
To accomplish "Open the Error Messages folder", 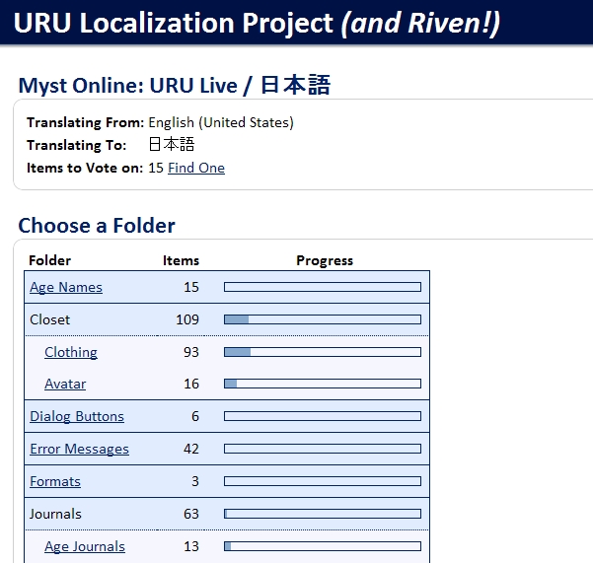I will [x=79, y=449].
